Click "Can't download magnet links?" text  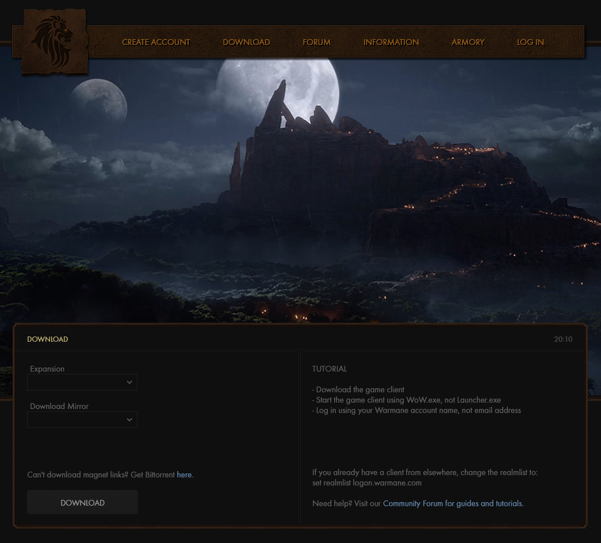pos(78,475)
